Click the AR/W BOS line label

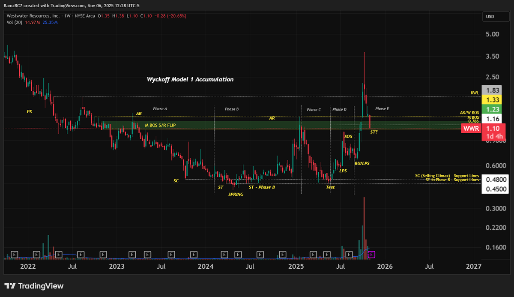(x=469, y=113)
